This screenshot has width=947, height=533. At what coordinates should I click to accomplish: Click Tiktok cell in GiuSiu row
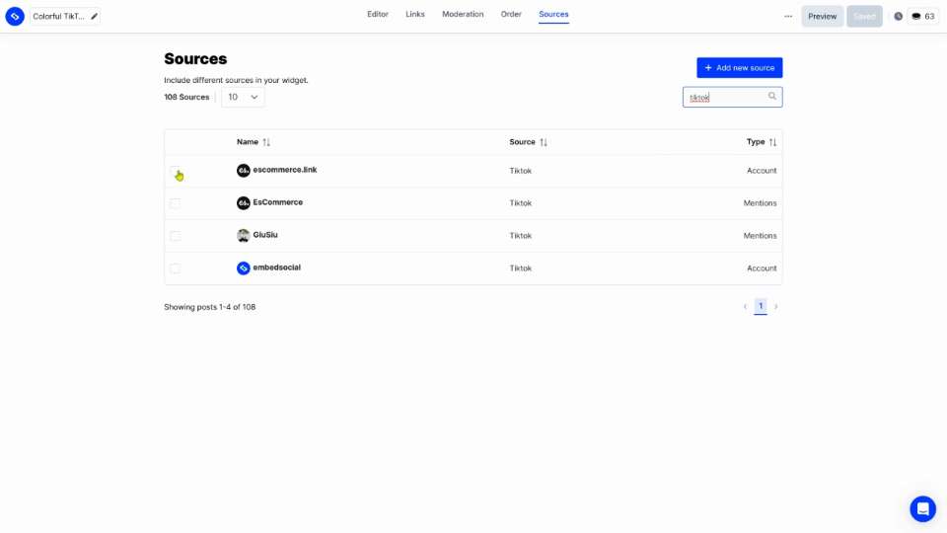click(521, 236)
